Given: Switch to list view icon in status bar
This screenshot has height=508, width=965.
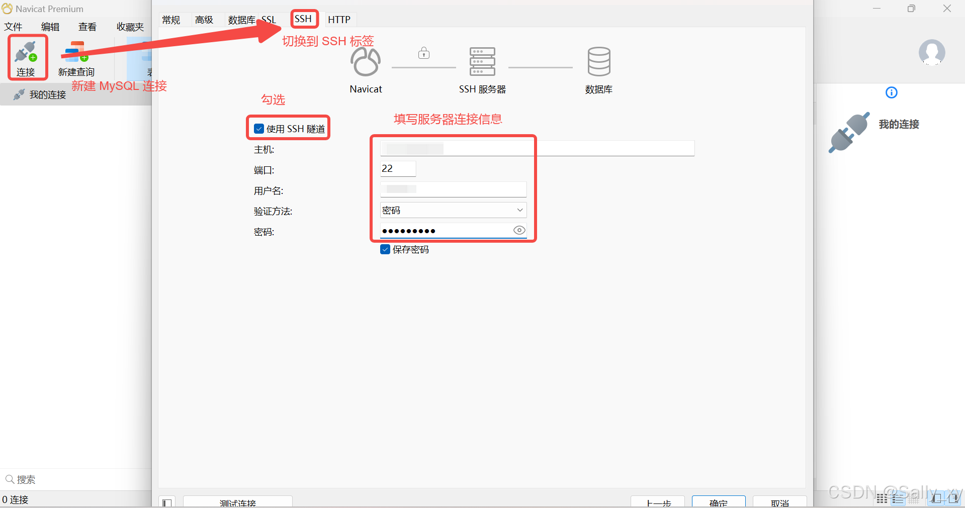Looking at the screenshot, I should pyautogui.click(x=898, y=498).
